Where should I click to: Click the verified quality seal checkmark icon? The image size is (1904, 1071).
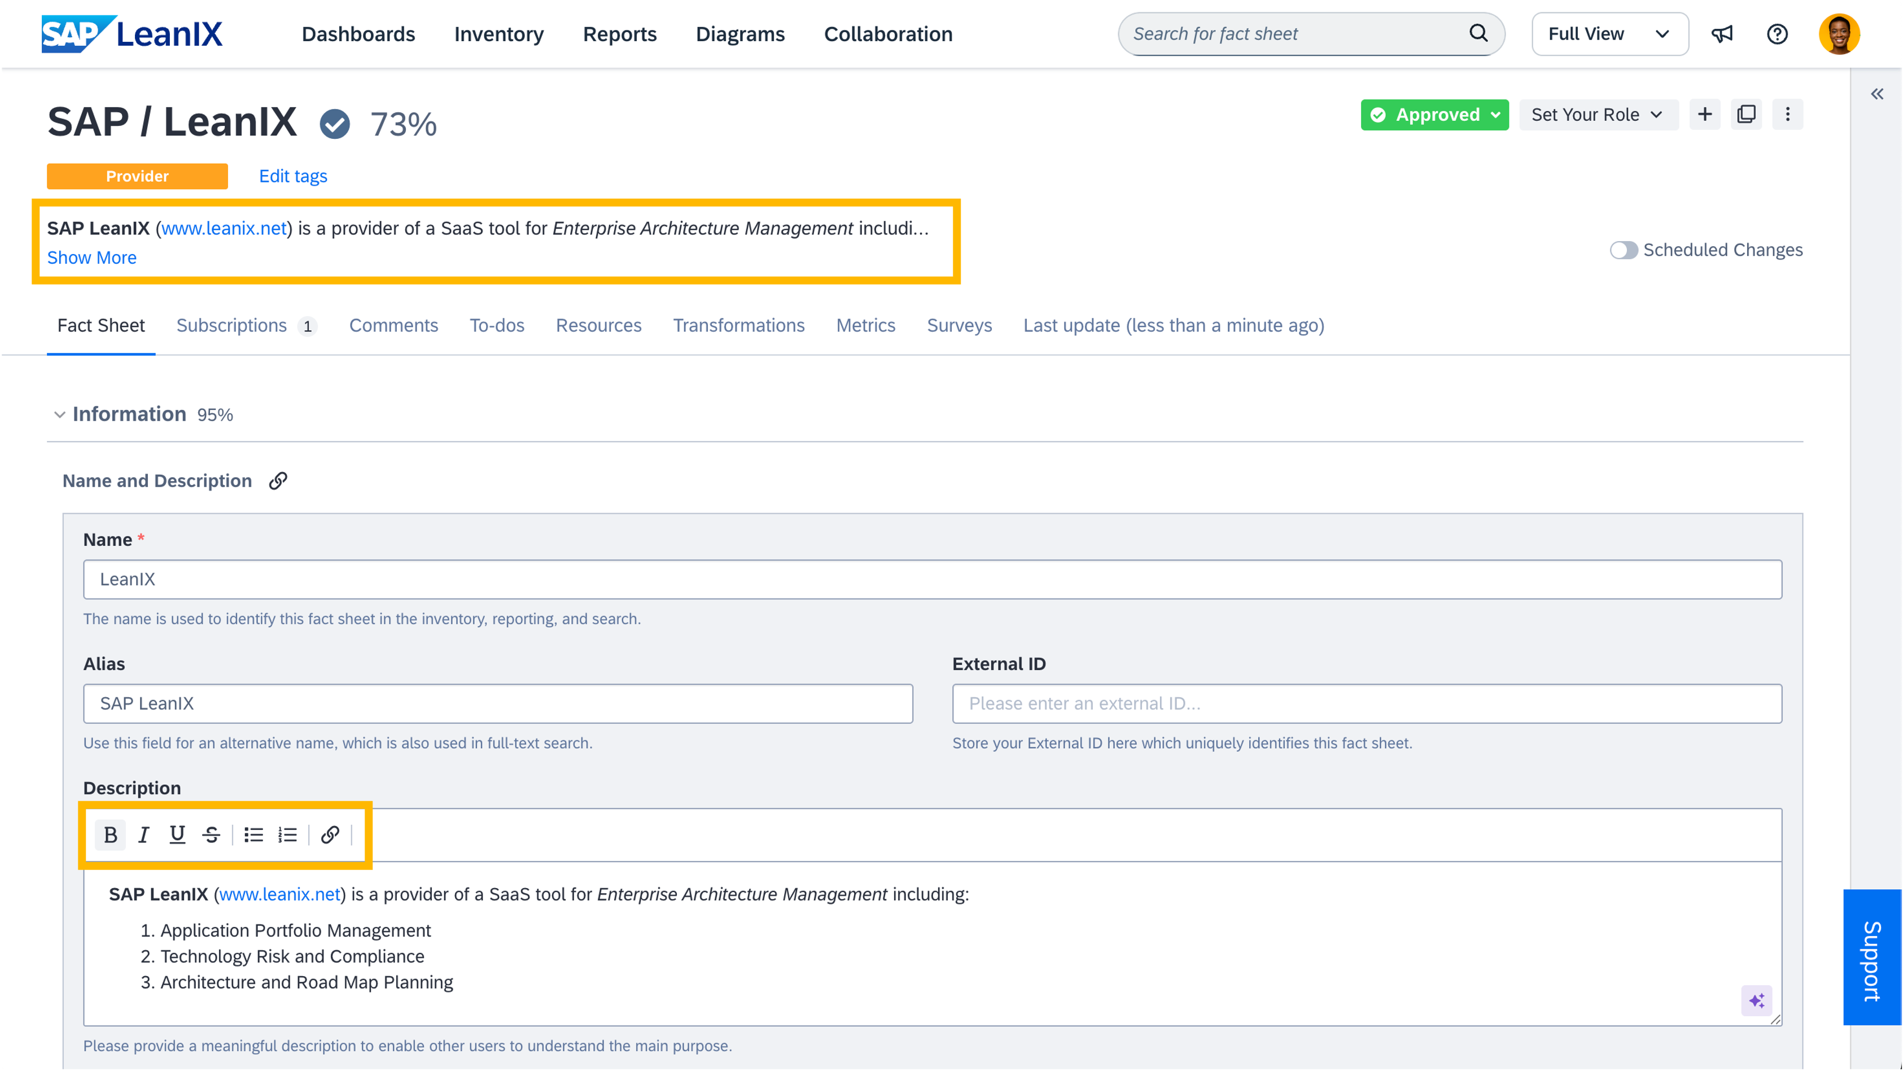tap(335, 124)
